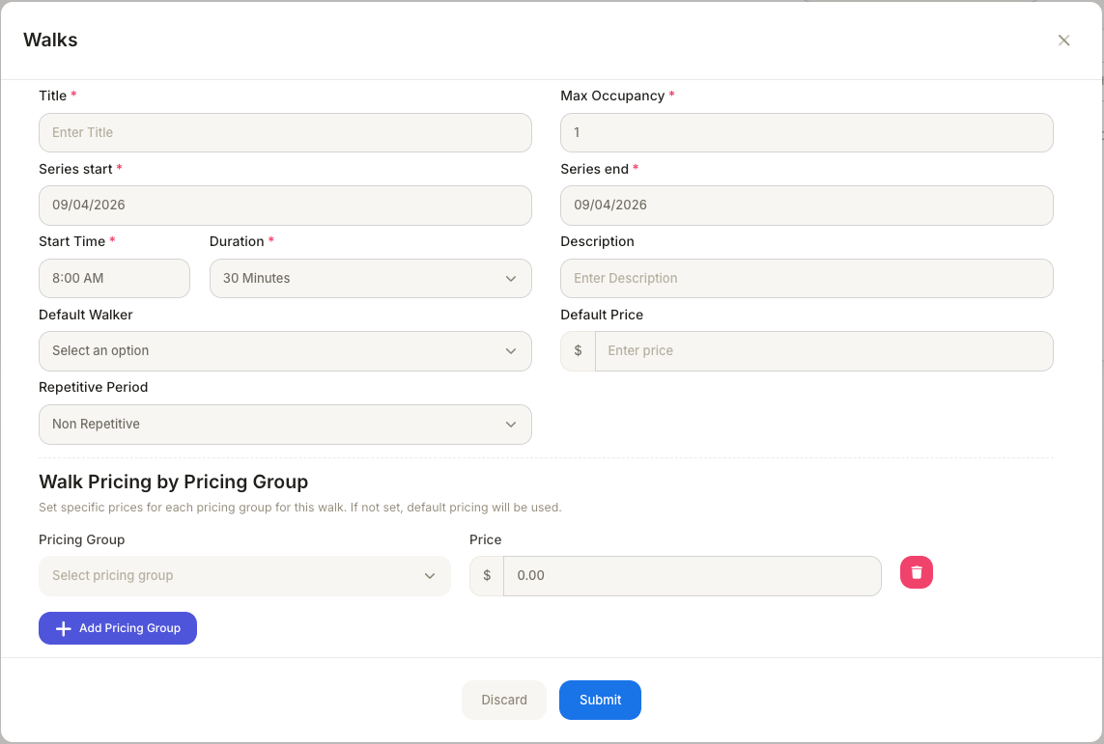This screenshot has width=1104, height=744.
Task: Open the Series end date field
Action: [807, 206]
